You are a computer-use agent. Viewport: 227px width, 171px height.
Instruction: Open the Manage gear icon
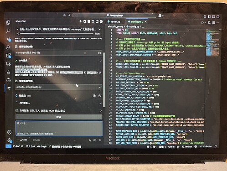pyautogui.click(x=10, y=140)
